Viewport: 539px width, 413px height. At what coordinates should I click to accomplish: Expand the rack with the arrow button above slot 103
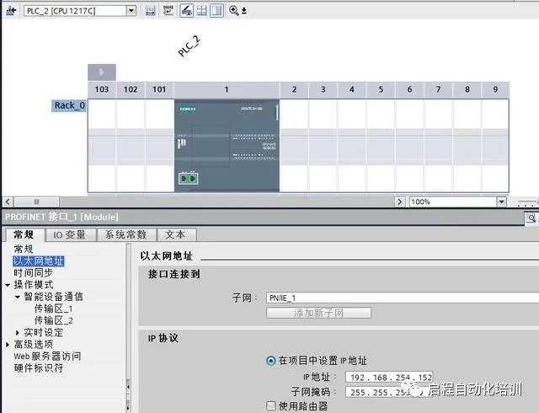102,72
